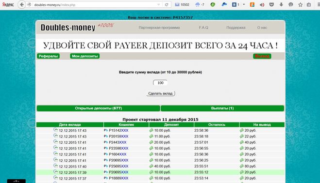Click wallet P2443XXX in the table

coord(118,142)
